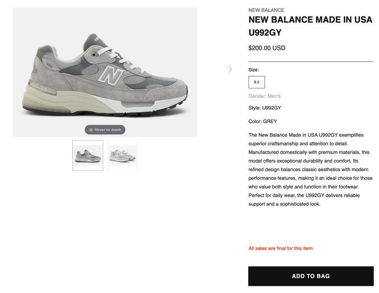
Task: Click the product description paragraph
Action: click(x=310, y=169)
